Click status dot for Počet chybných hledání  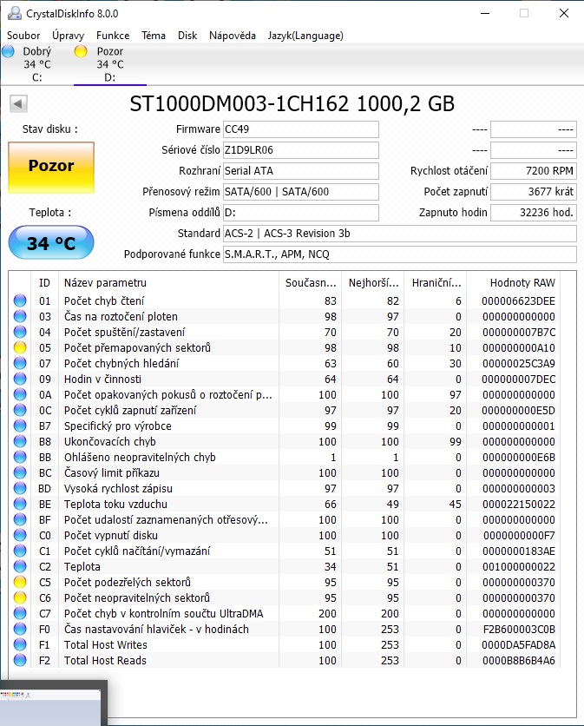(20, 363)
